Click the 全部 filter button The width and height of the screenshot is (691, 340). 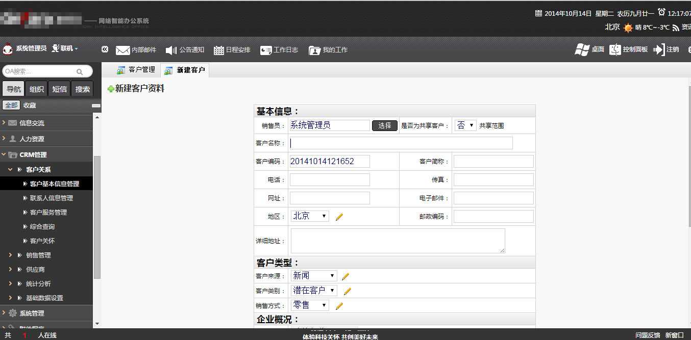[x=11, y=106]
